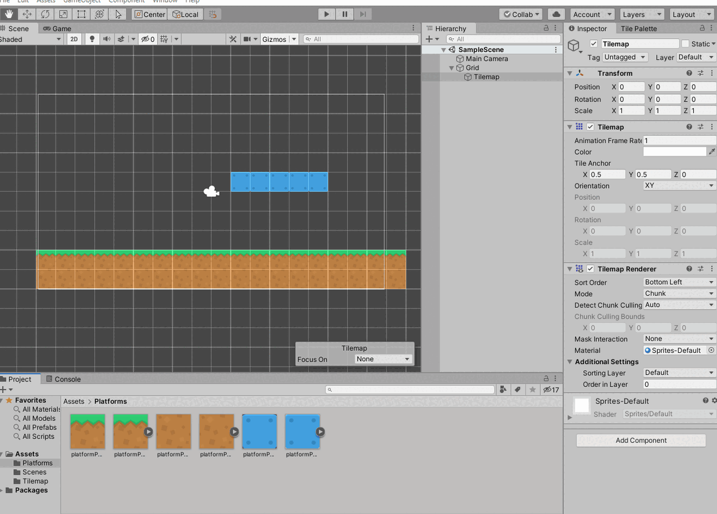Click the Hierarchy panel lock icon
This screenshot has width=717, height=514.
coord(546,29)
